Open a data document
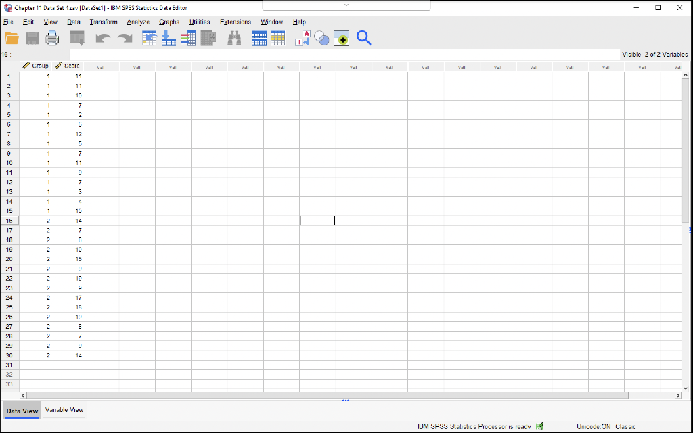The height and width of the screenshot is (433, 693). point(12,38)
